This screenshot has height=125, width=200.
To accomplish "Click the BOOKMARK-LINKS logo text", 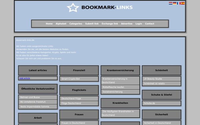I will (x=107, y=7).
